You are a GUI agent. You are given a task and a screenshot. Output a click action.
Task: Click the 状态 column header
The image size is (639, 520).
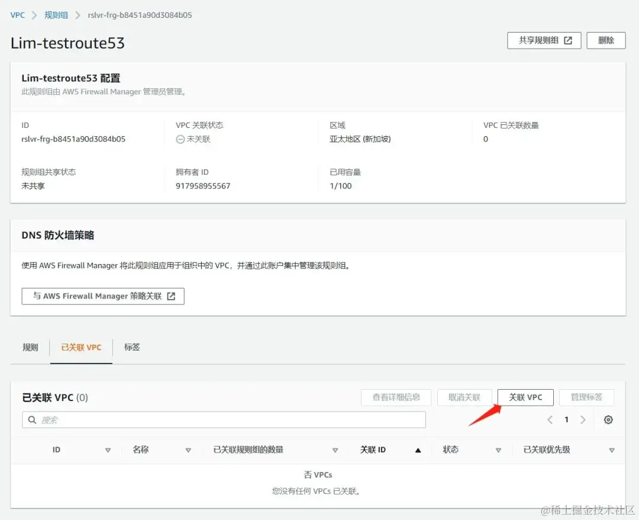[x=451, y=450]
